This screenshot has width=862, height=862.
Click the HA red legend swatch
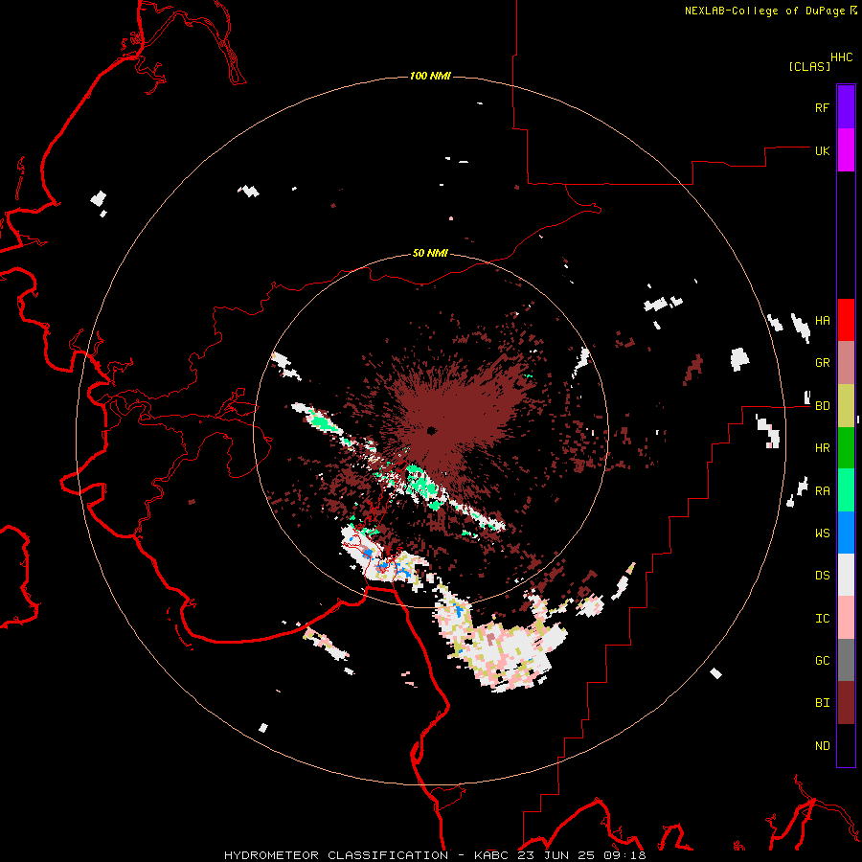click(x=846, y=320)
